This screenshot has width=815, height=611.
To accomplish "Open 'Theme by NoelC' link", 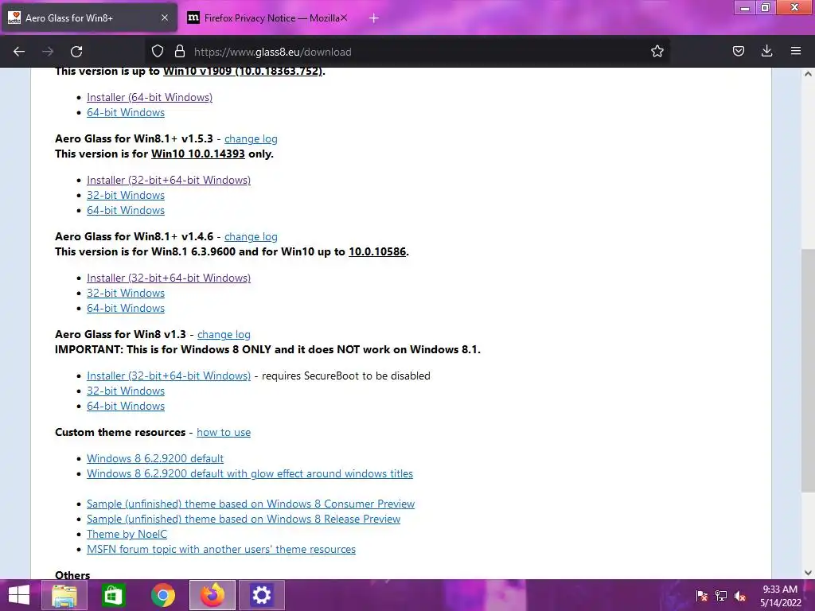I will [127, 534].
